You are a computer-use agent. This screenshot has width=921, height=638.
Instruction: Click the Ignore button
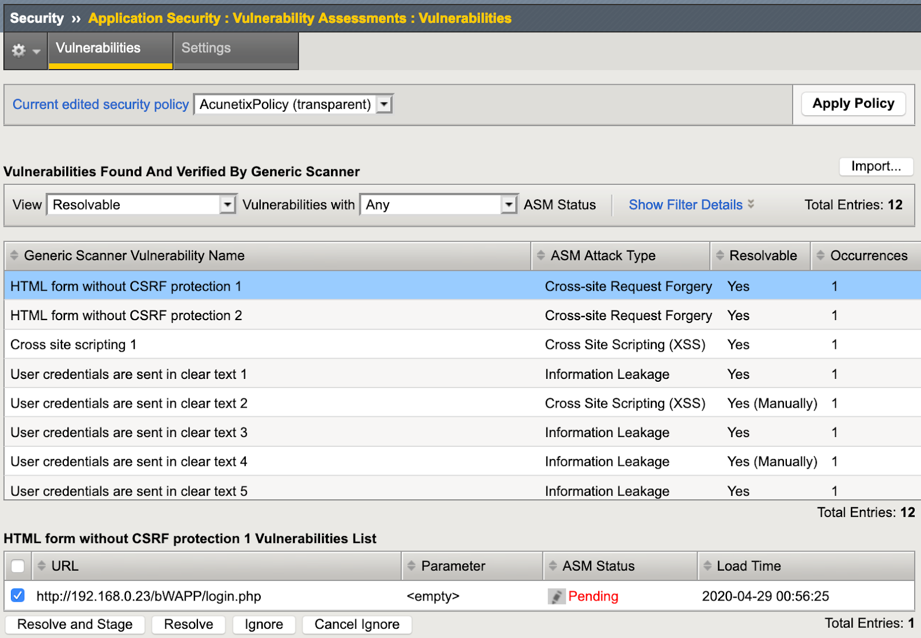[264, 624]
